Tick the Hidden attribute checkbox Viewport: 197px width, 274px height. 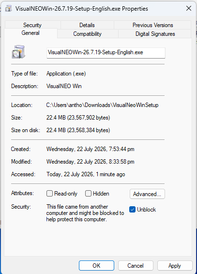click(x=88, y=194)
